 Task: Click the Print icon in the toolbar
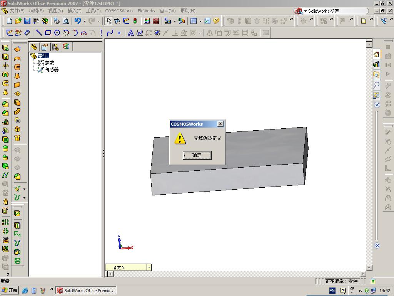point(57,21)
